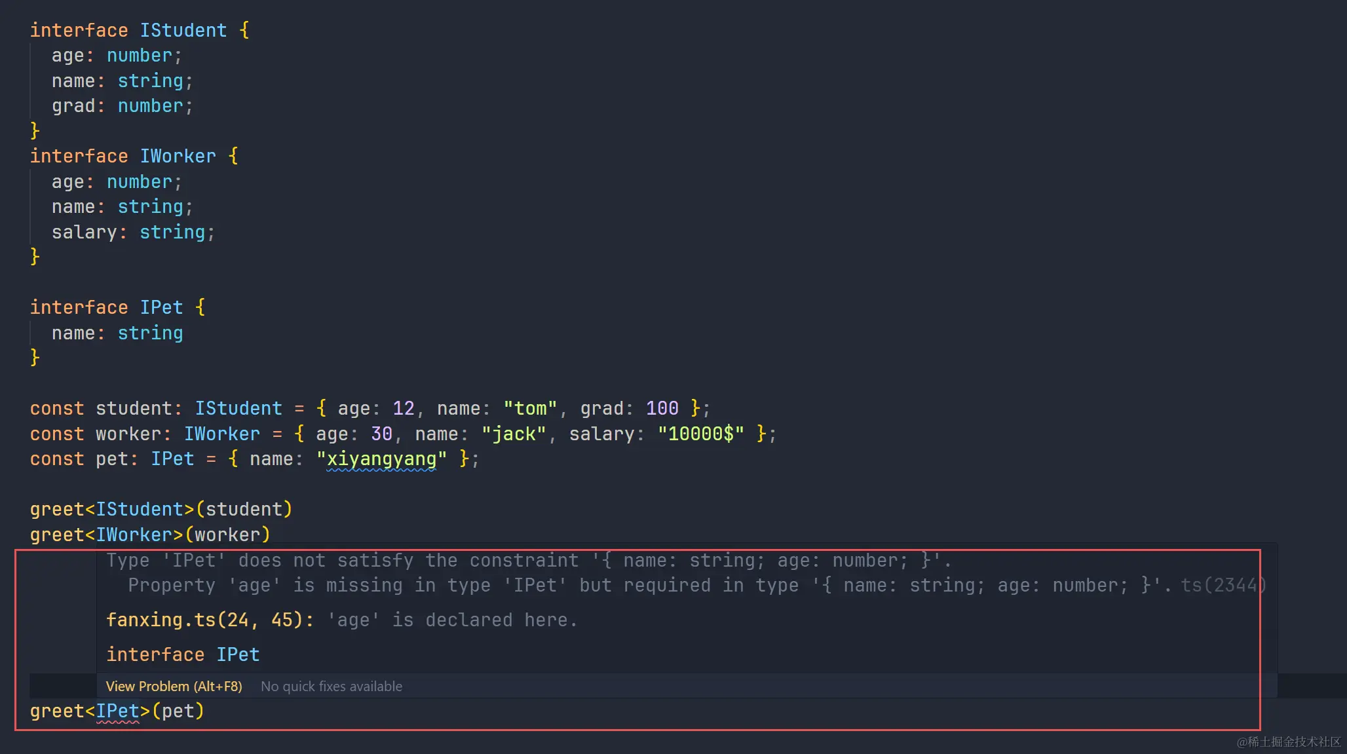Click the "jack" string value
Viewport: 1347px width, 754px height.
pyautogui.click(x=514, y=434)
